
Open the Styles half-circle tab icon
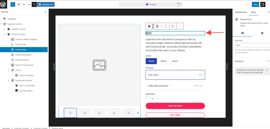click(262, 33)
